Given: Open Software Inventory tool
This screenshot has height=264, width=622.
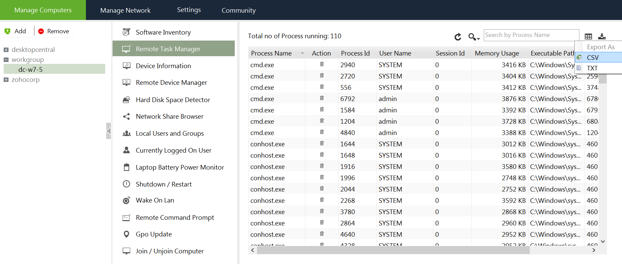Looking at the screenshot, I should coord(163,32).
